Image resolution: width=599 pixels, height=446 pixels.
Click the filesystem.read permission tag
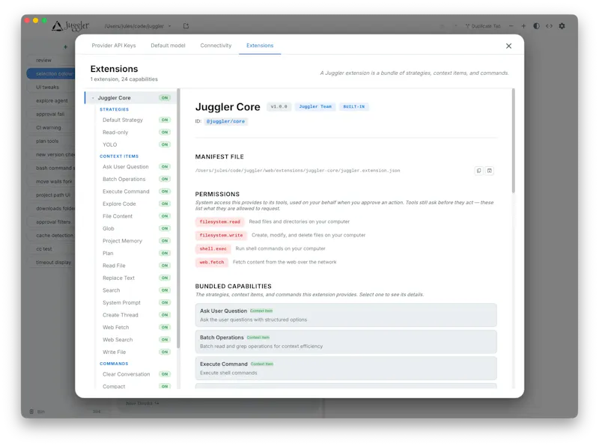pos(219,222)
